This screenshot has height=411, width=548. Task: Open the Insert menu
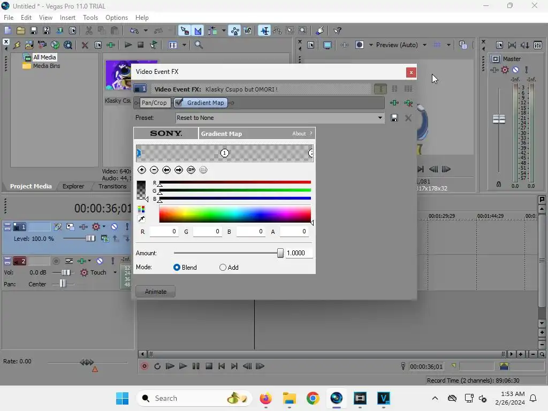point(67,18)
